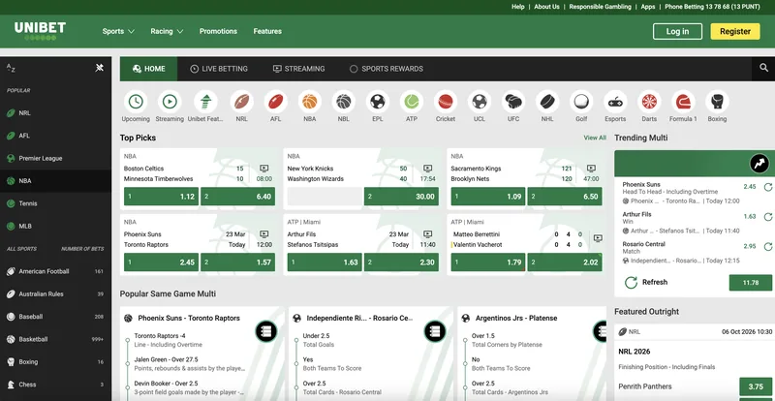
Task: View All top picks
Action: (x=595, y=138)
